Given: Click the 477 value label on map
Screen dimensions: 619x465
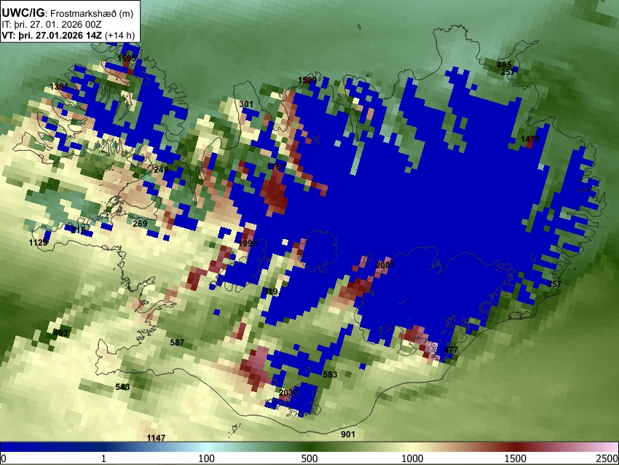Looking at the screenshot, I should 451,350.
